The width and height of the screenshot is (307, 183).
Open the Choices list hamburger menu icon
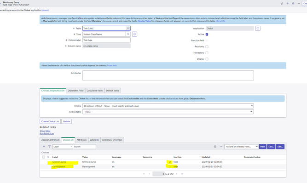pos(44,146)
